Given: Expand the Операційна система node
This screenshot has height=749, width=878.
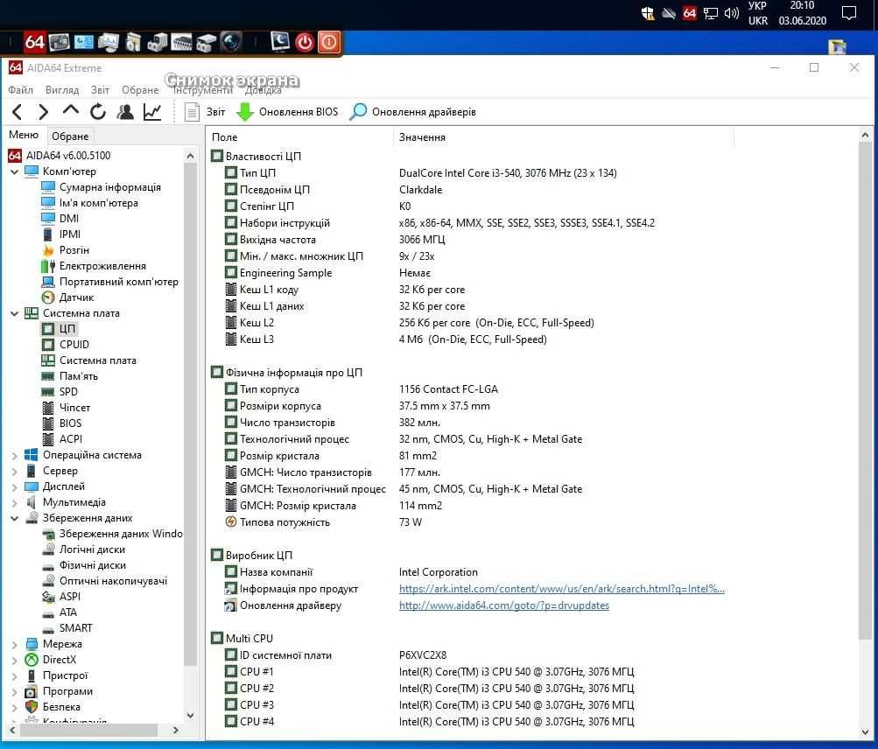Looking at the screenshot, I should [15, 456].
